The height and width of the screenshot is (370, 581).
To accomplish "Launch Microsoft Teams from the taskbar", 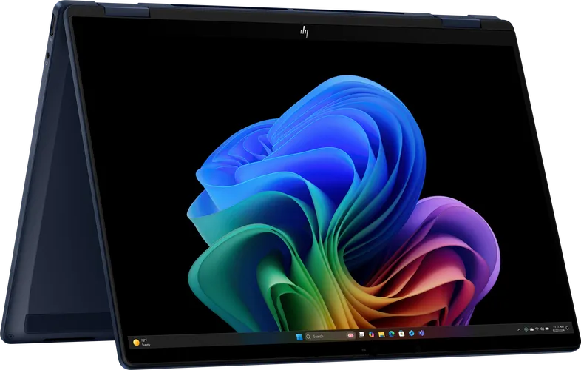I will tap(421, 333).
